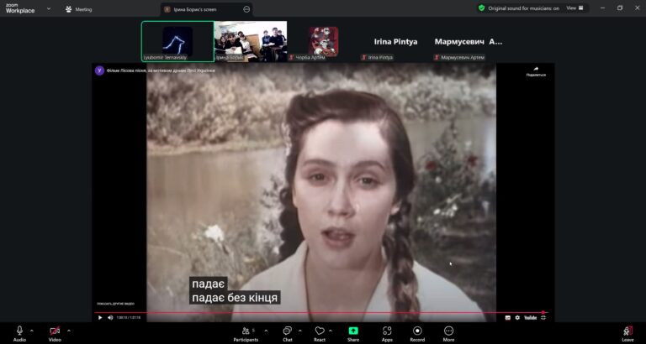The image size is (646, 344).
Task: Open the Apps panel
Action: coord(387,331)
